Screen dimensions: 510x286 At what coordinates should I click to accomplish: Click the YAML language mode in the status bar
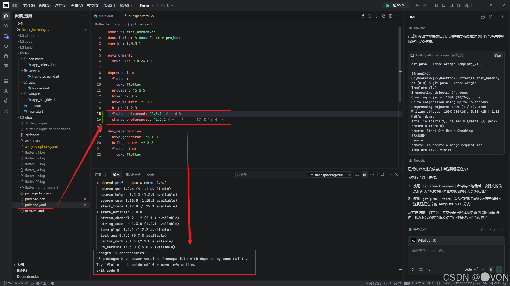447,283
